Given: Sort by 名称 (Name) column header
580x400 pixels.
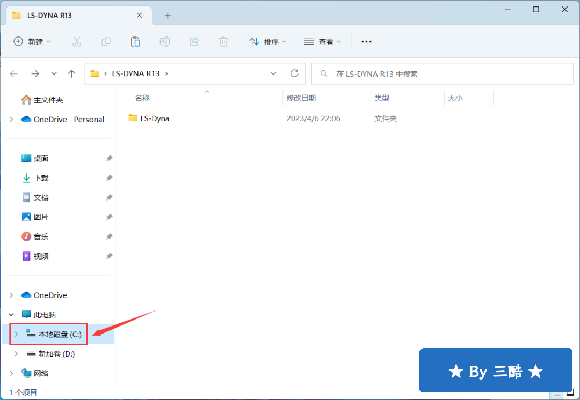Looking at the screenshot, I should 142,98.
